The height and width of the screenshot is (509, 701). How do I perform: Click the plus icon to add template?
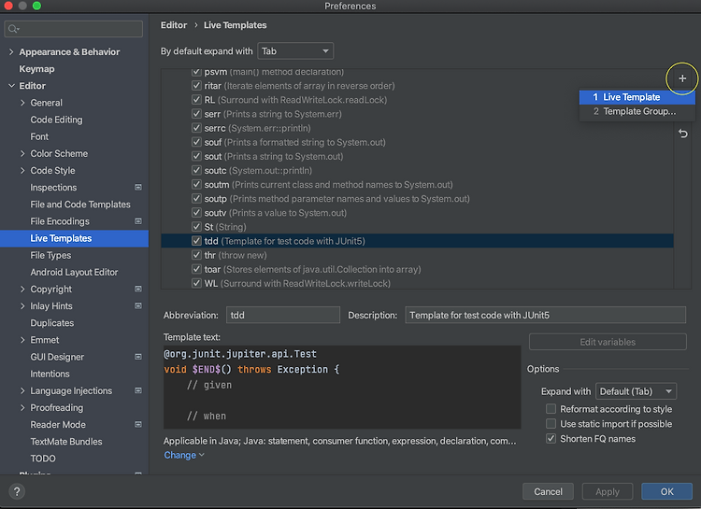(682, 78)
